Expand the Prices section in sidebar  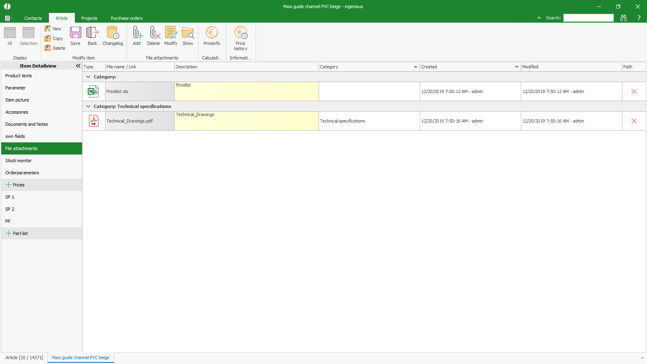(x=8, y=185)
